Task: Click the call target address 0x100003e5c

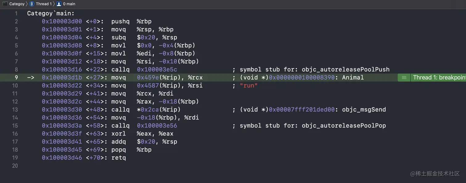Action: point(157,70)
